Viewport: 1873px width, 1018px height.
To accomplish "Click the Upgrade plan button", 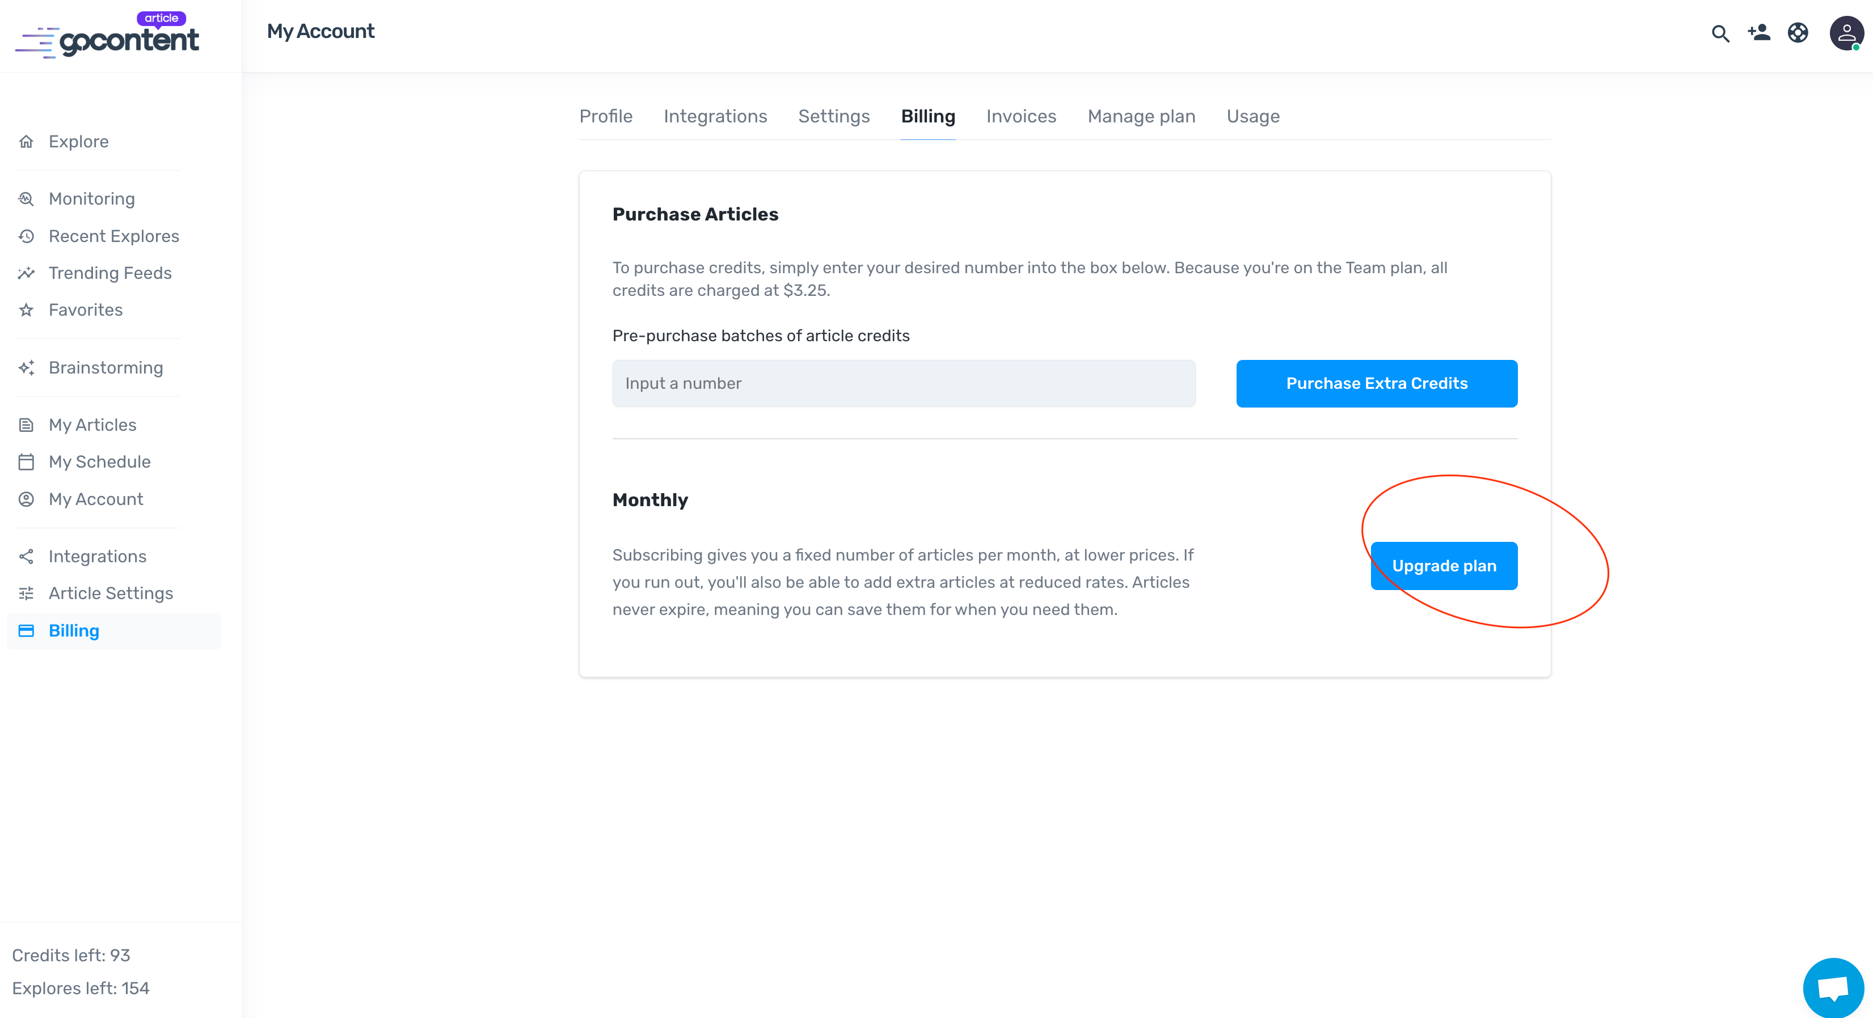I will 1443,566.
